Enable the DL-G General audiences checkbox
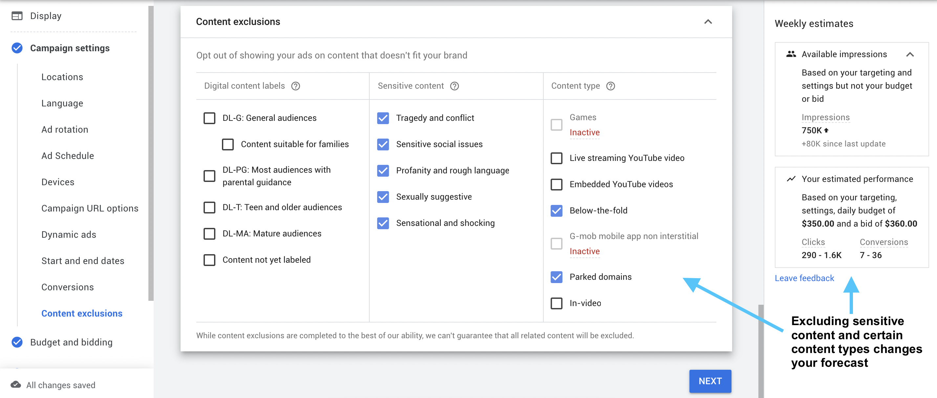Screen dimensions: 937x398 pyautogui.click(x=210, y=118)
